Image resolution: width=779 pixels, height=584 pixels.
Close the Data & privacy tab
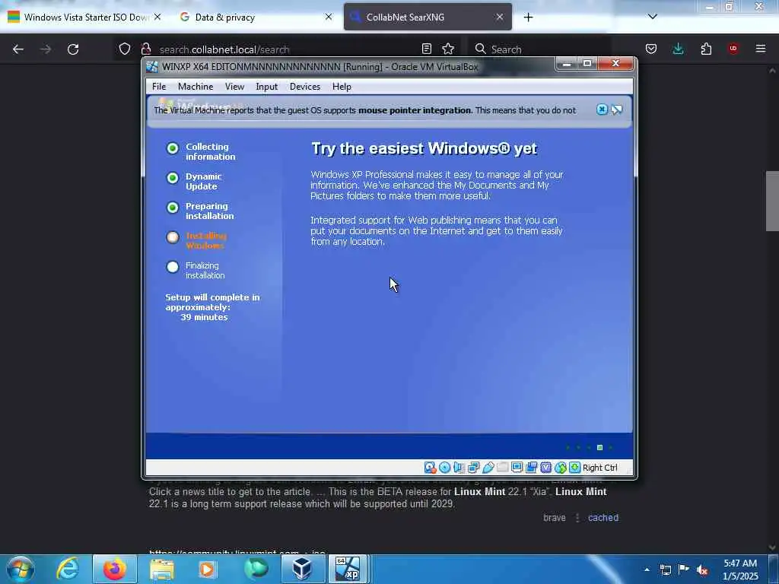(x=329, y=17)
